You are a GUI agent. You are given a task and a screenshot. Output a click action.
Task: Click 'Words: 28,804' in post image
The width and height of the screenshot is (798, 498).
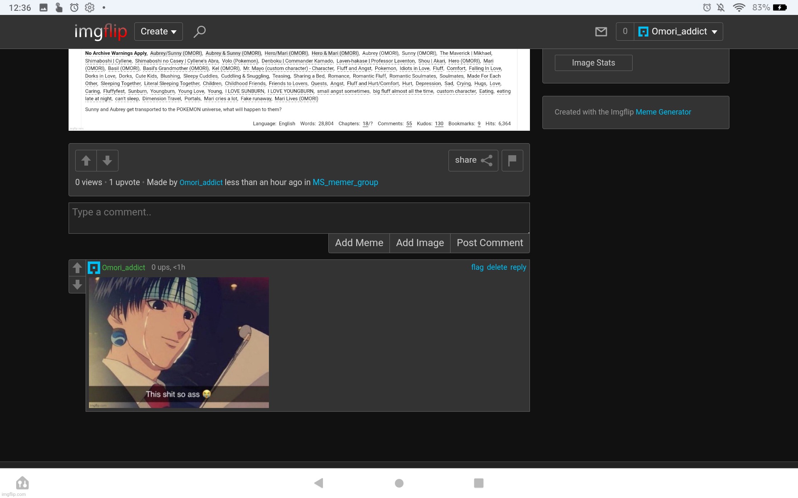317,124
